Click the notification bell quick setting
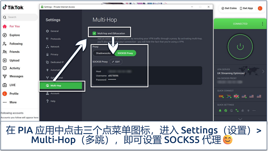This screenshot has height=151, width=268. [x=220, y=110]
